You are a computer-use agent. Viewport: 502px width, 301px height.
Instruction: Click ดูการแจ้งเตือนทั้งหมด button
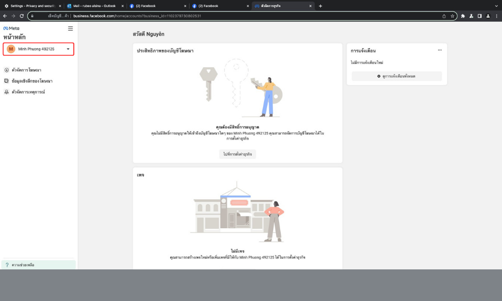click(x=397, y=76)
